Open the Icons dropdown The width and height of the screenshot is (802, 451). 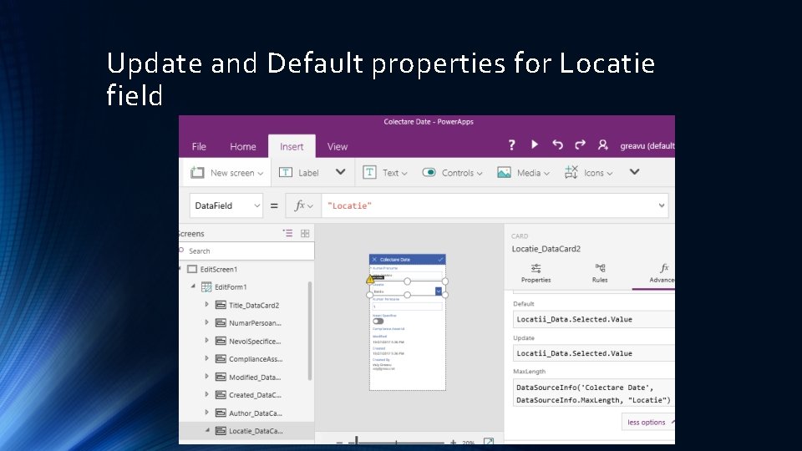[588, 173]
